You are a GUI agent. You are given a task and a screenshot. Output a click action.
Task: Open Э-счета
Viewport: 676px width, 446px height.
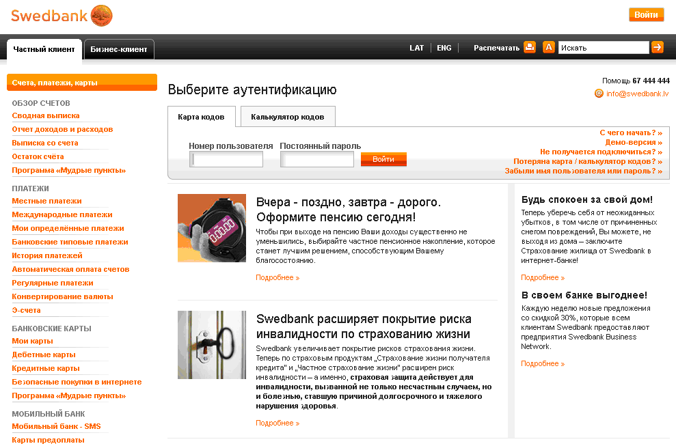pos(26,310)
